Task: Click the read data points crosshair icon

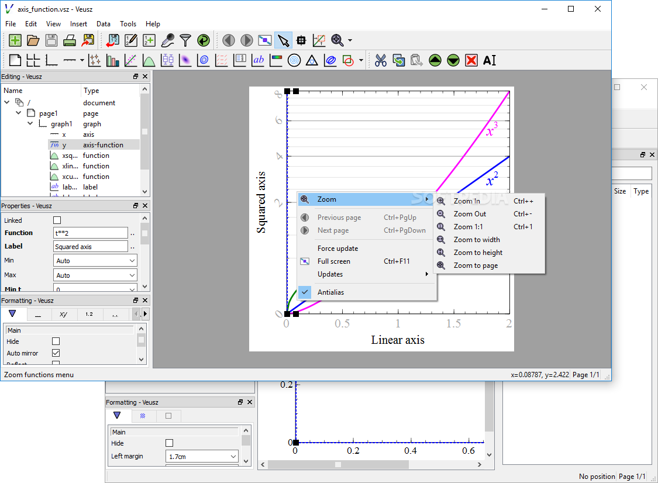Action: pos(301,40)
